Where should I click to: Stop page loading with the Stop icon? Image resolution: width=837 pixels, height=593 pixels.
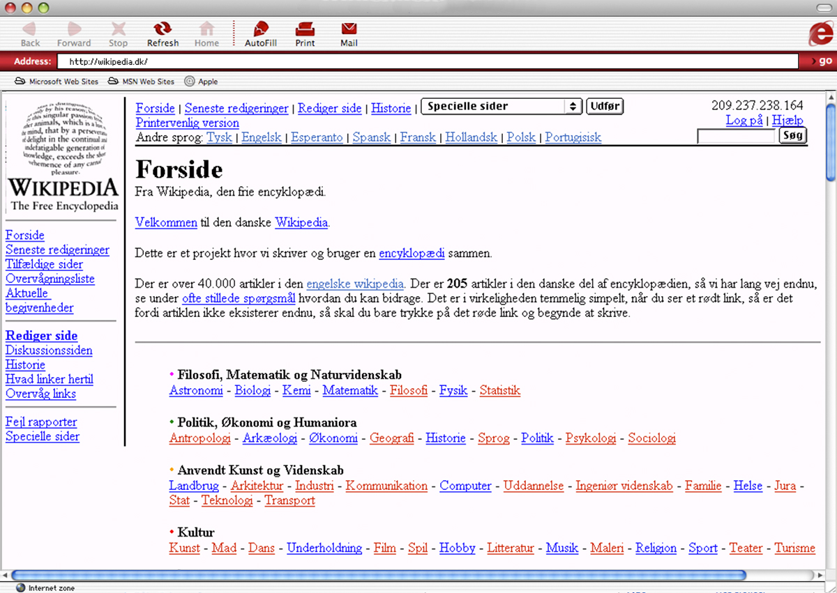tap(119, 29)
